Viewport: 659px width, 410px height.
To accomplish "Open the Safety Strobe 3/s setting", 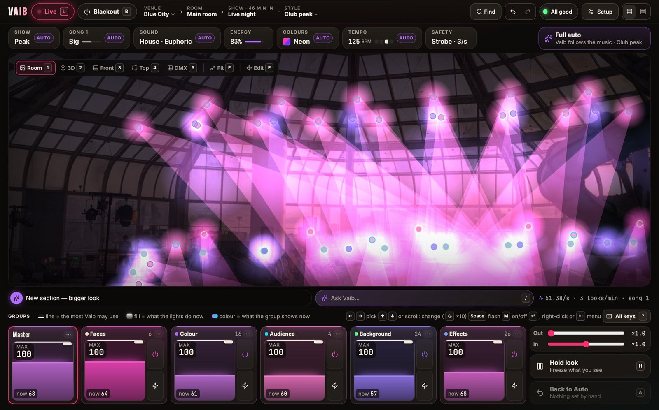I will [451, 38].
